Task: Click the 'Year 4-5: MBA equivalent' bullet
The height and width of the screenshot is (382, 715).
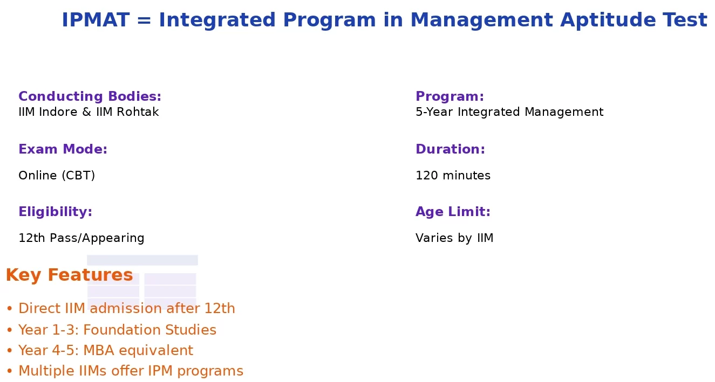Action: click(x=105, y=351)
